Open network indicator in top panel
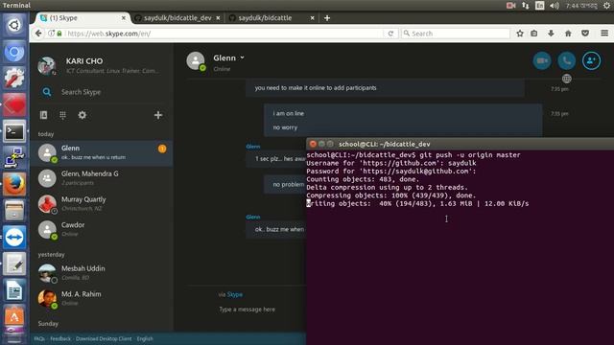This screenshot has width=614, height=345. coord(525,6)
